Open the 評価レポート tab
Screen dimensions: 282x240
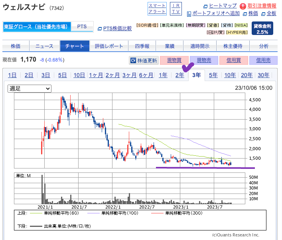(x=109, y=46)
